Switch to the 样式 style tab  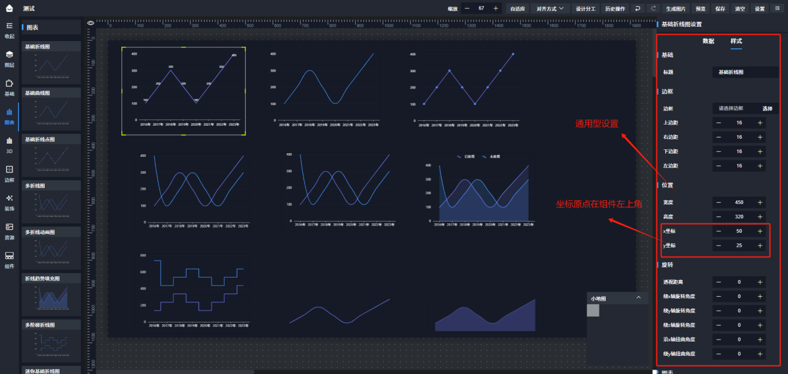point(736,41)
